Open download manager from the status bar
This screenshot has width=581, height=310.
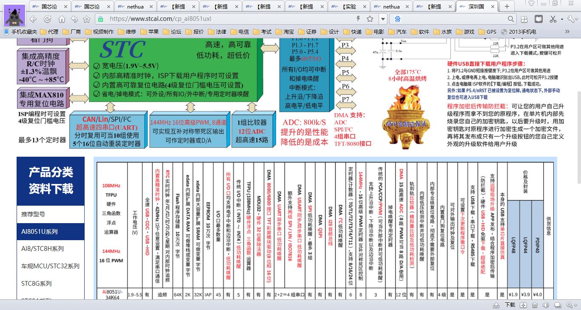coord(496,305)
